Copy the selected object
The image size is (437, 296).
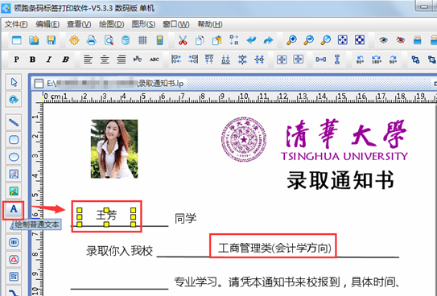coord(200,40)
